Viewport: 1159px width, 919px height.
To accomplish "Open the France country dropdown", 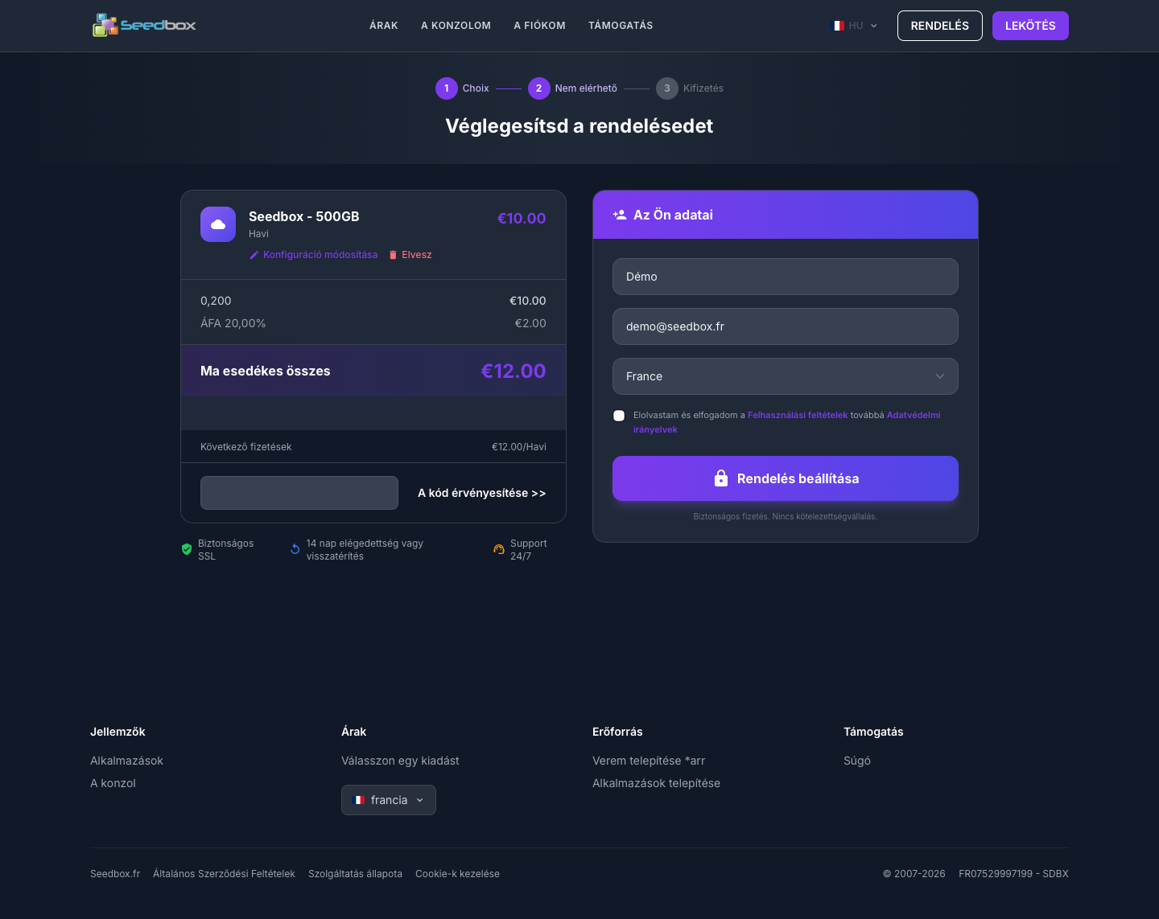I will coord(786,376).
